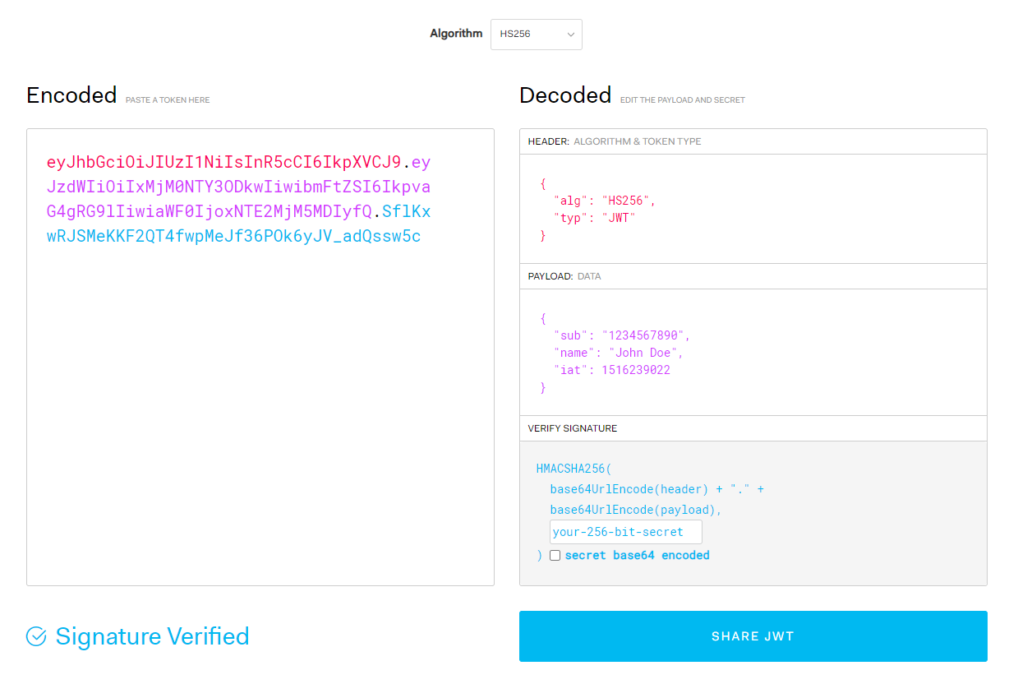The image size is (1018, 684).
Task: Click the PASTE A TOKEN HERE label
Action: (x=167, y=99)
